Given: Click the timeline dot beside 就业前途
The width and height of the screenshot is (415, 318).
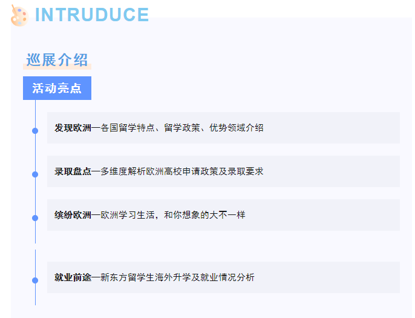Looking at the screenshot, I should pos(35,280).
